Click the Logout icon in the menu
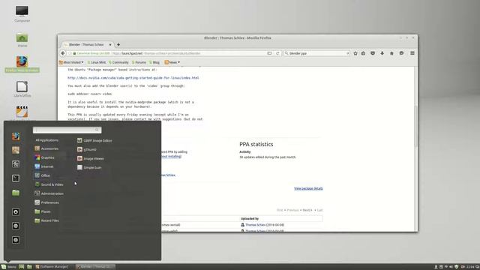Viewport: 480px width, 270px height. point(16,226)
